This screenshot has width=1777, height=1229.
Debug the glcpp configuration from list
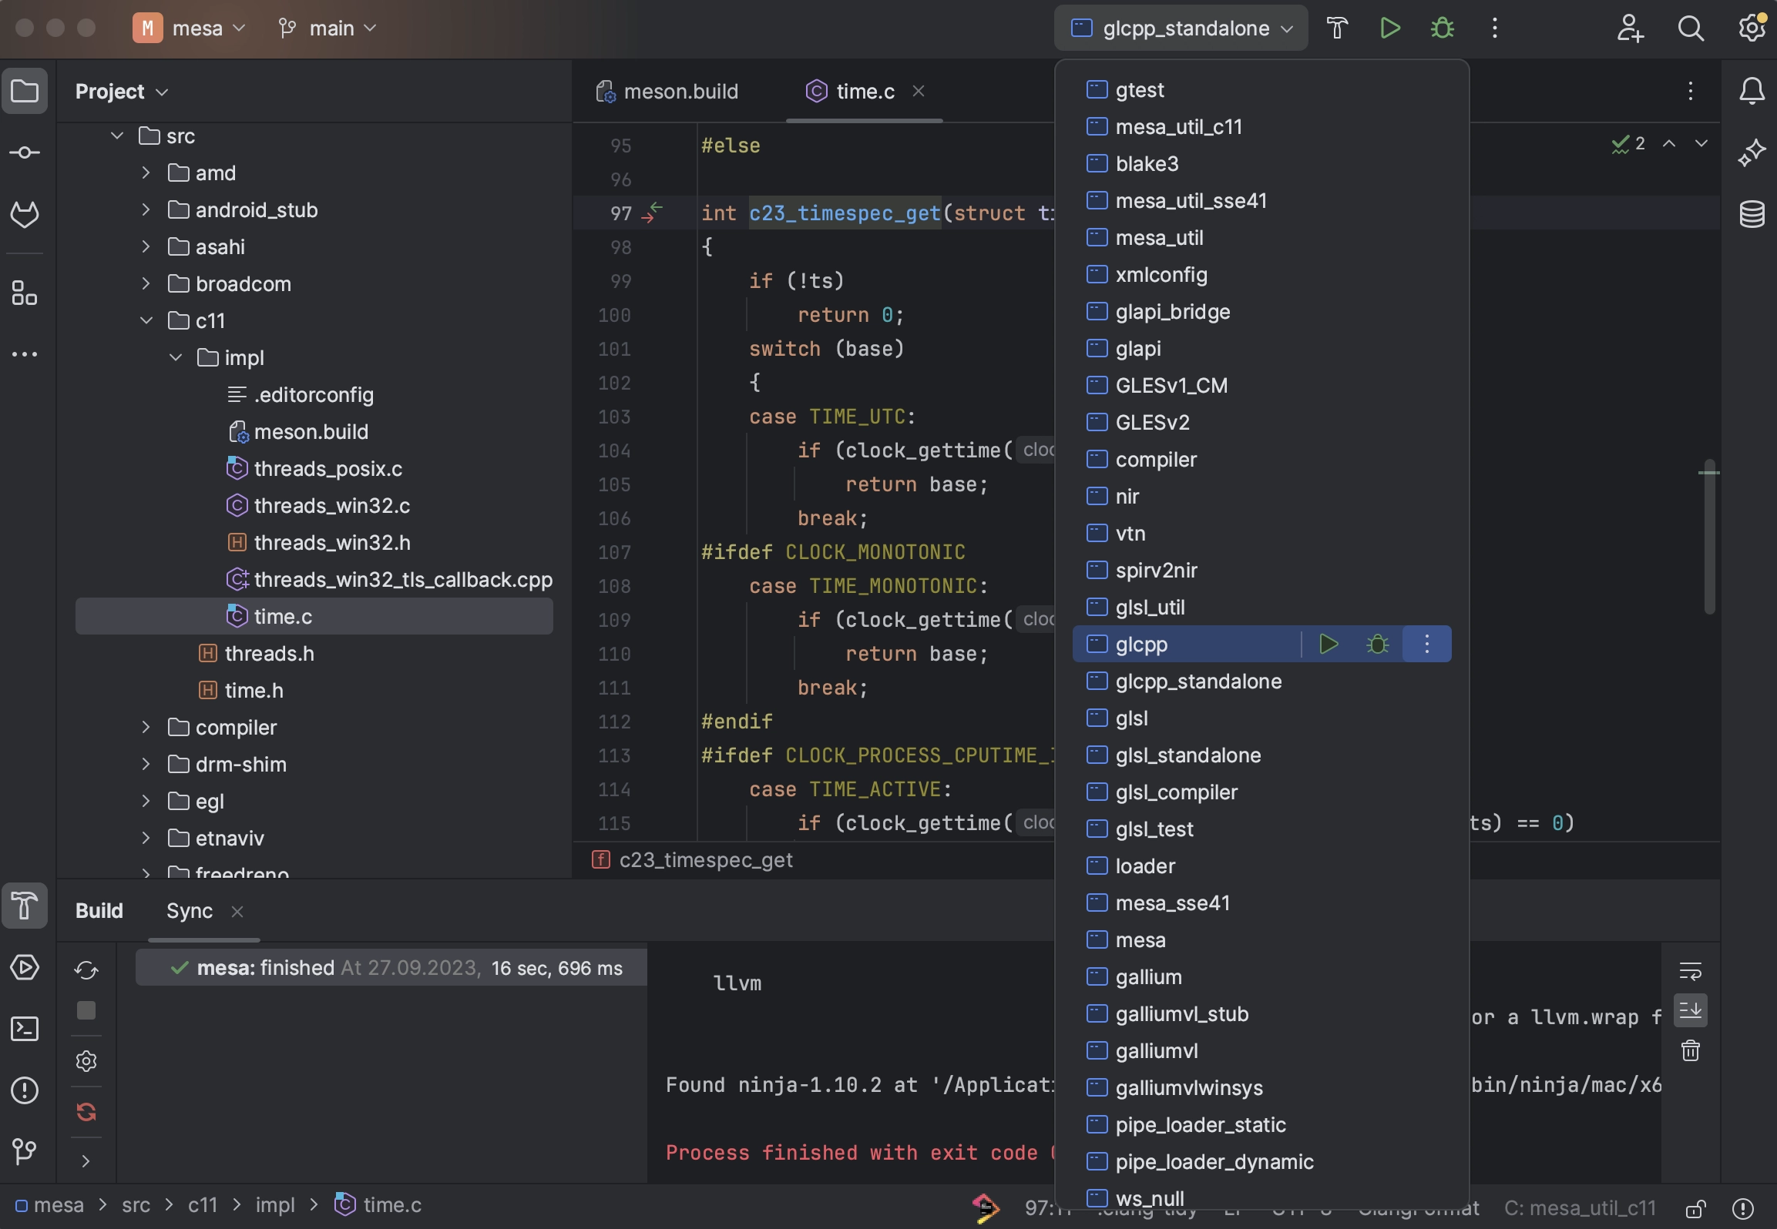tap(1378, 644)
